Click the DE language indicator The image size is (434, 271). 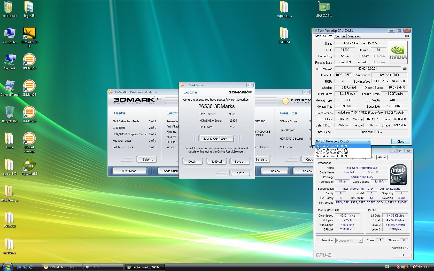click(387, 267)
